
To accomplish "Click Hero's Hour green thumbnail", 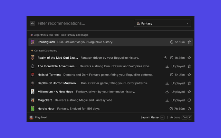I will pyautogui.click(x=32, y=109).
